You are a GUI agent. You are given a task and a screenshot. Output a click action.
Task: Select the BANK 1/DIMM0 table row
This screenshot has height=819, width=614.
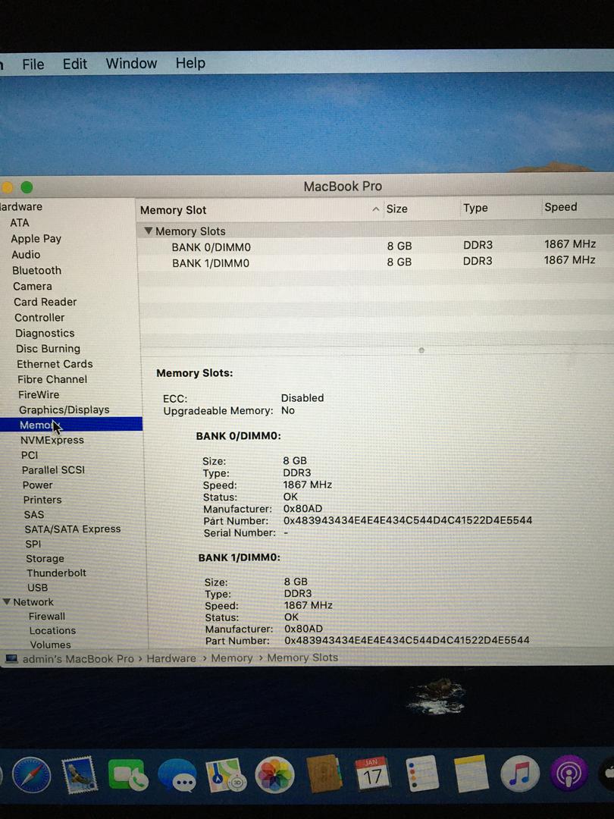375,262
